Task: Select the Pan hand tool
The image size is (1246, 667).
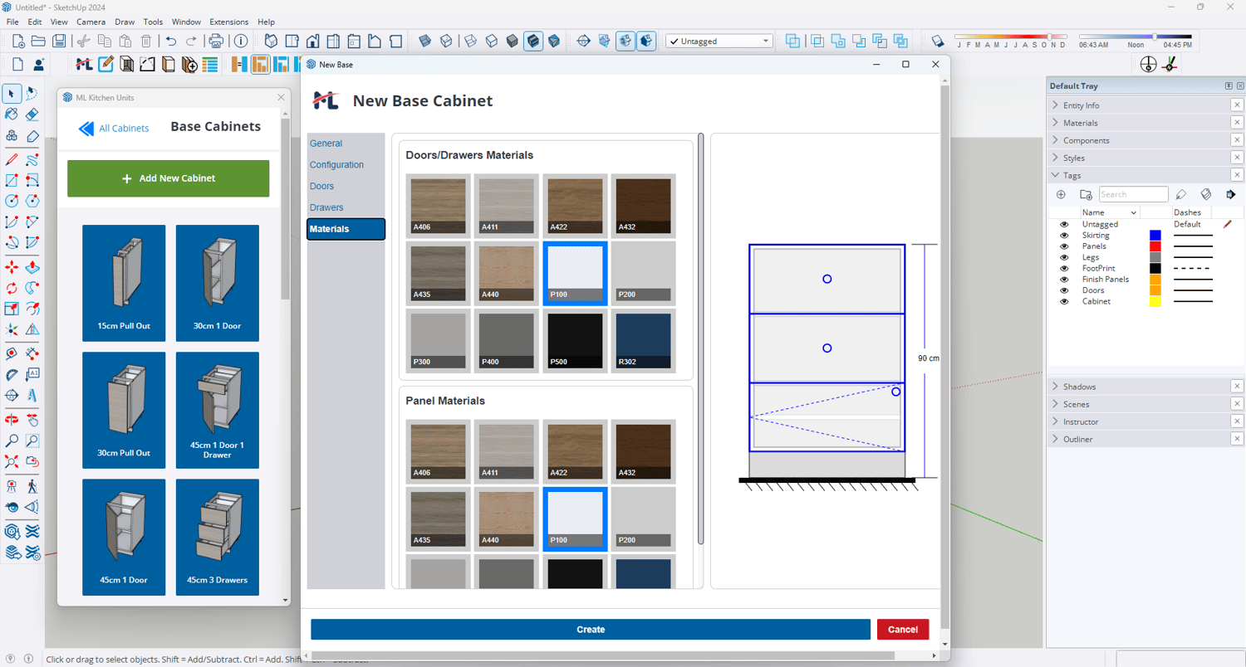Action: point(32,419)
